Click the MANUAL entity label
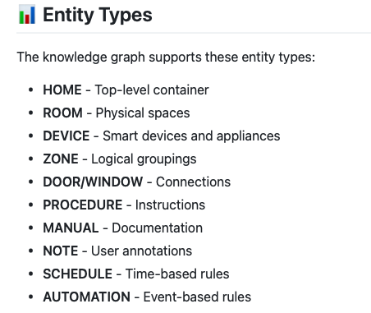Image resolution: width=371 pixels, height=313 pixels. 71,228
